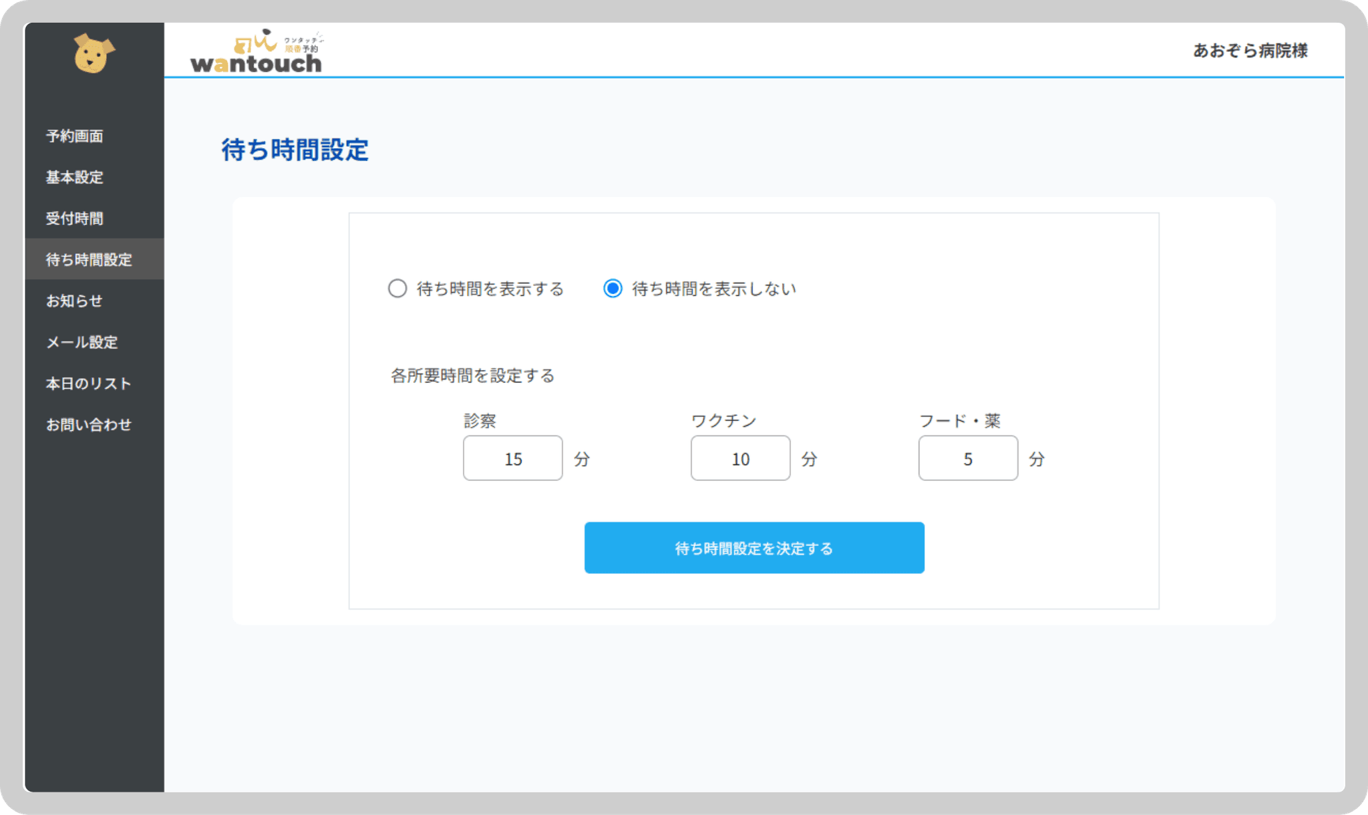1368x815 pixels.
Task: Go to メール設定 from the sidebar
Action: click(81, 342)
